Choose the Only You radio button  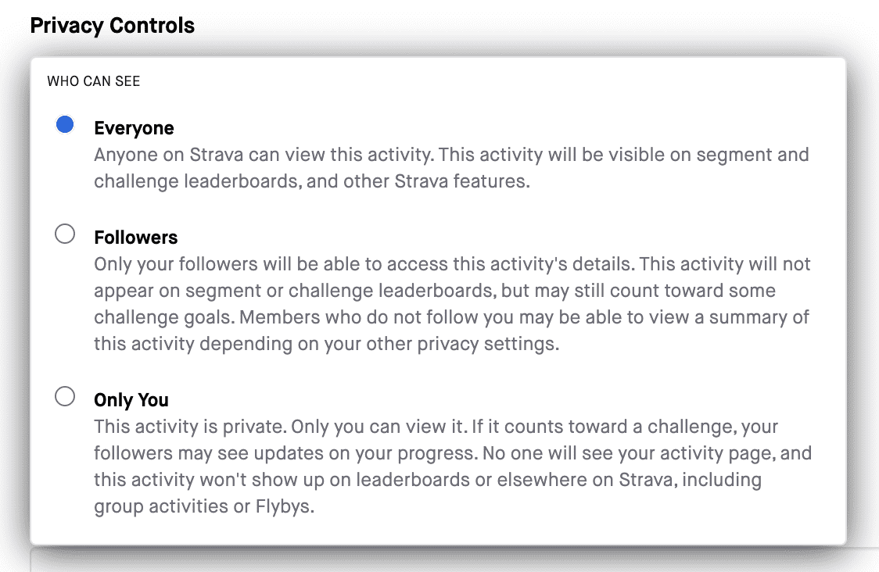[x=65, y=397]
